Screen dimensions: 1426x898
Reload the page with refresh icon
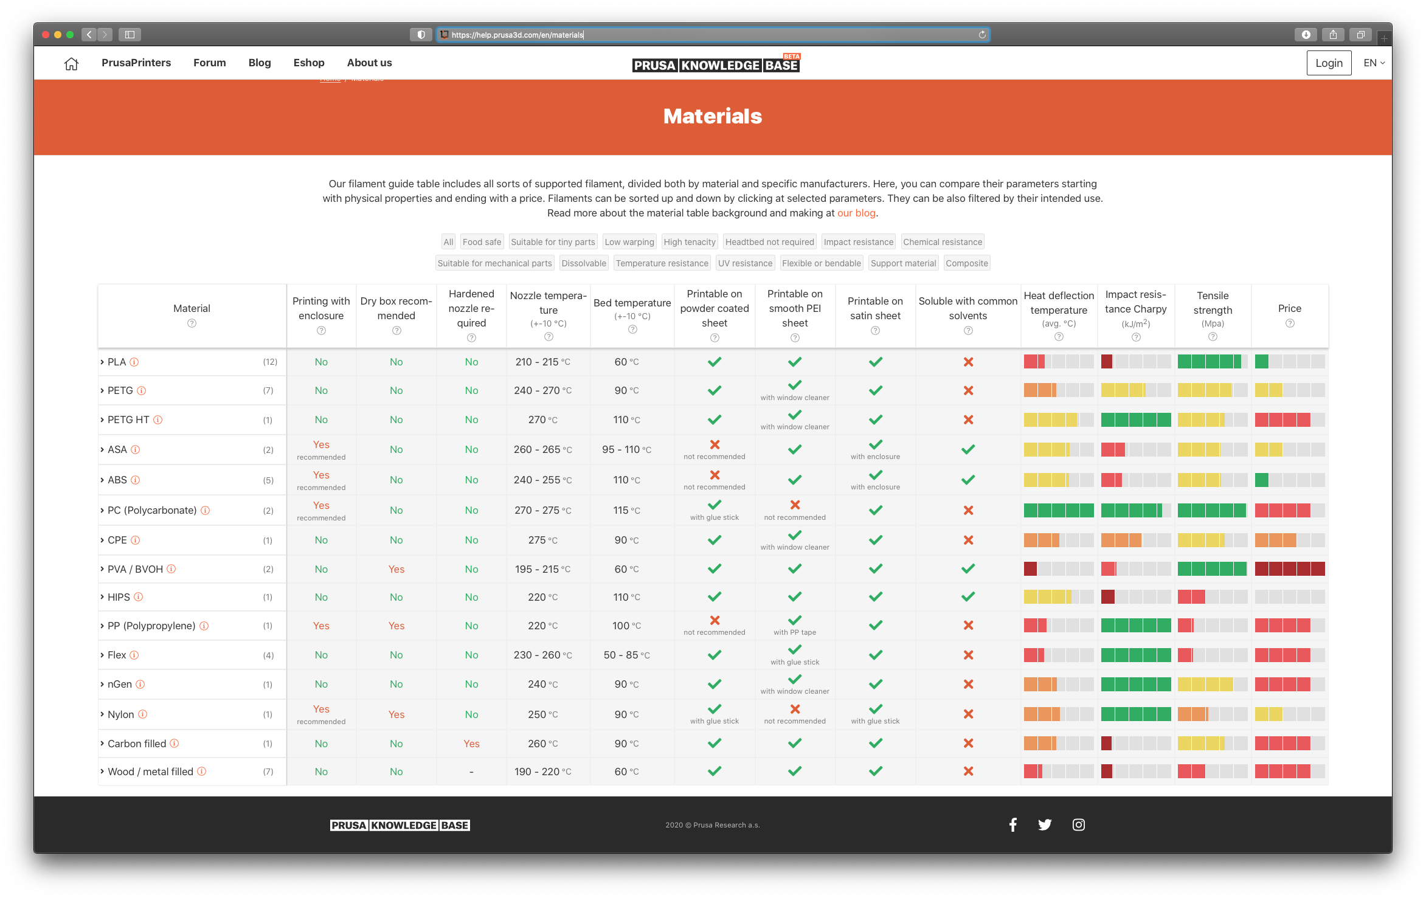click(982, 35)
